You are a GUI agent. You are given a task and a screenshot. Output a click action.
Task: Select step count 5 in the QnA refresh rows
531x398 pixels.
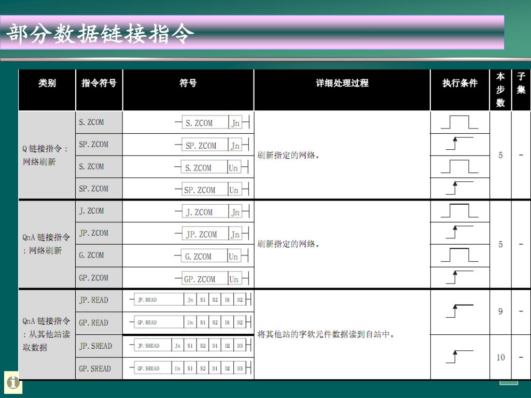click(x=500, y=245)
